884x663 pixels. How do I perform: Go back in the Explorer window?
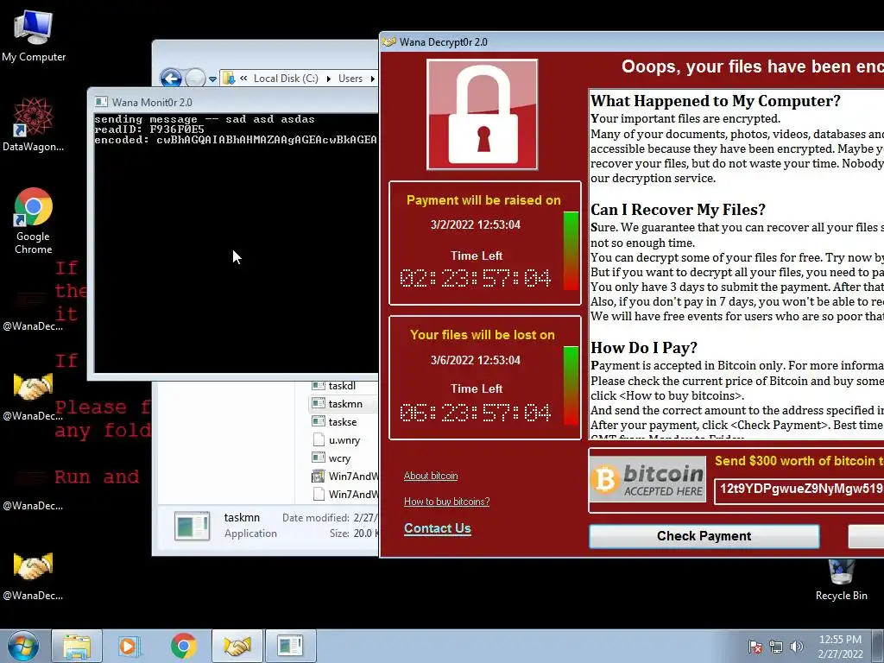(x=171, y=78)
